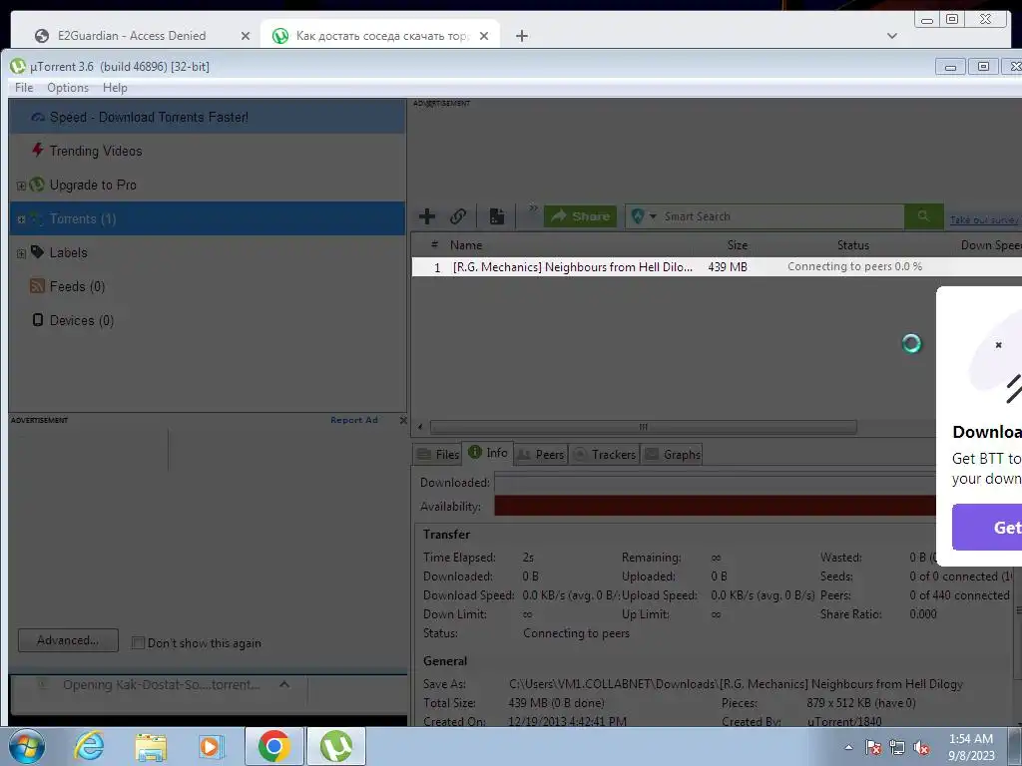Switch to E2Guardian - Access Denied browser tab
The height and width of the screenshot is (766, 1022).
pyautogui.click(x=132, y=36)
